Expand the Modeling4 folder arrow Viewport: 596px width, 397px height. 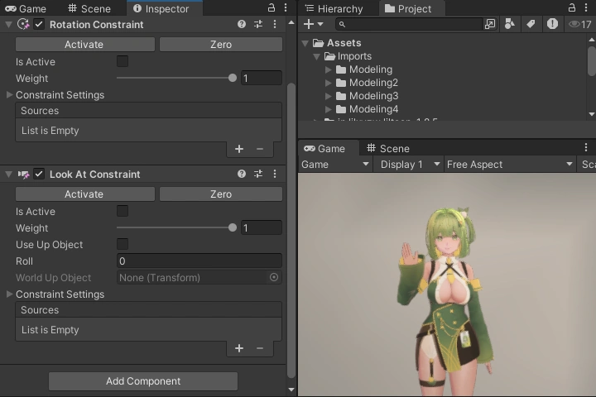tap(329, 109)
